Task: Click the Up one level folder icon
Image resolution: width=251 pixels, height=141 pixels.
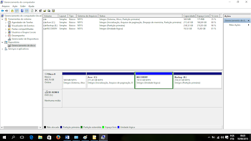Action: pos(12,11)
